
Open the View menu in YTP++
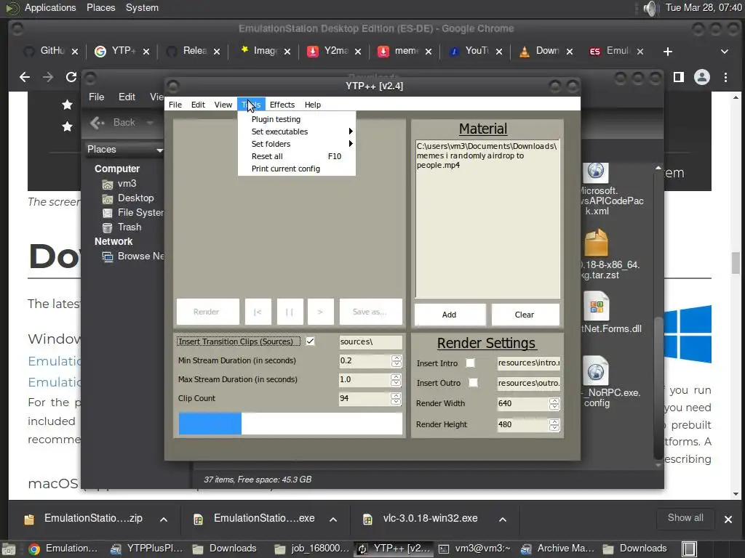click(x=223, y=105)
